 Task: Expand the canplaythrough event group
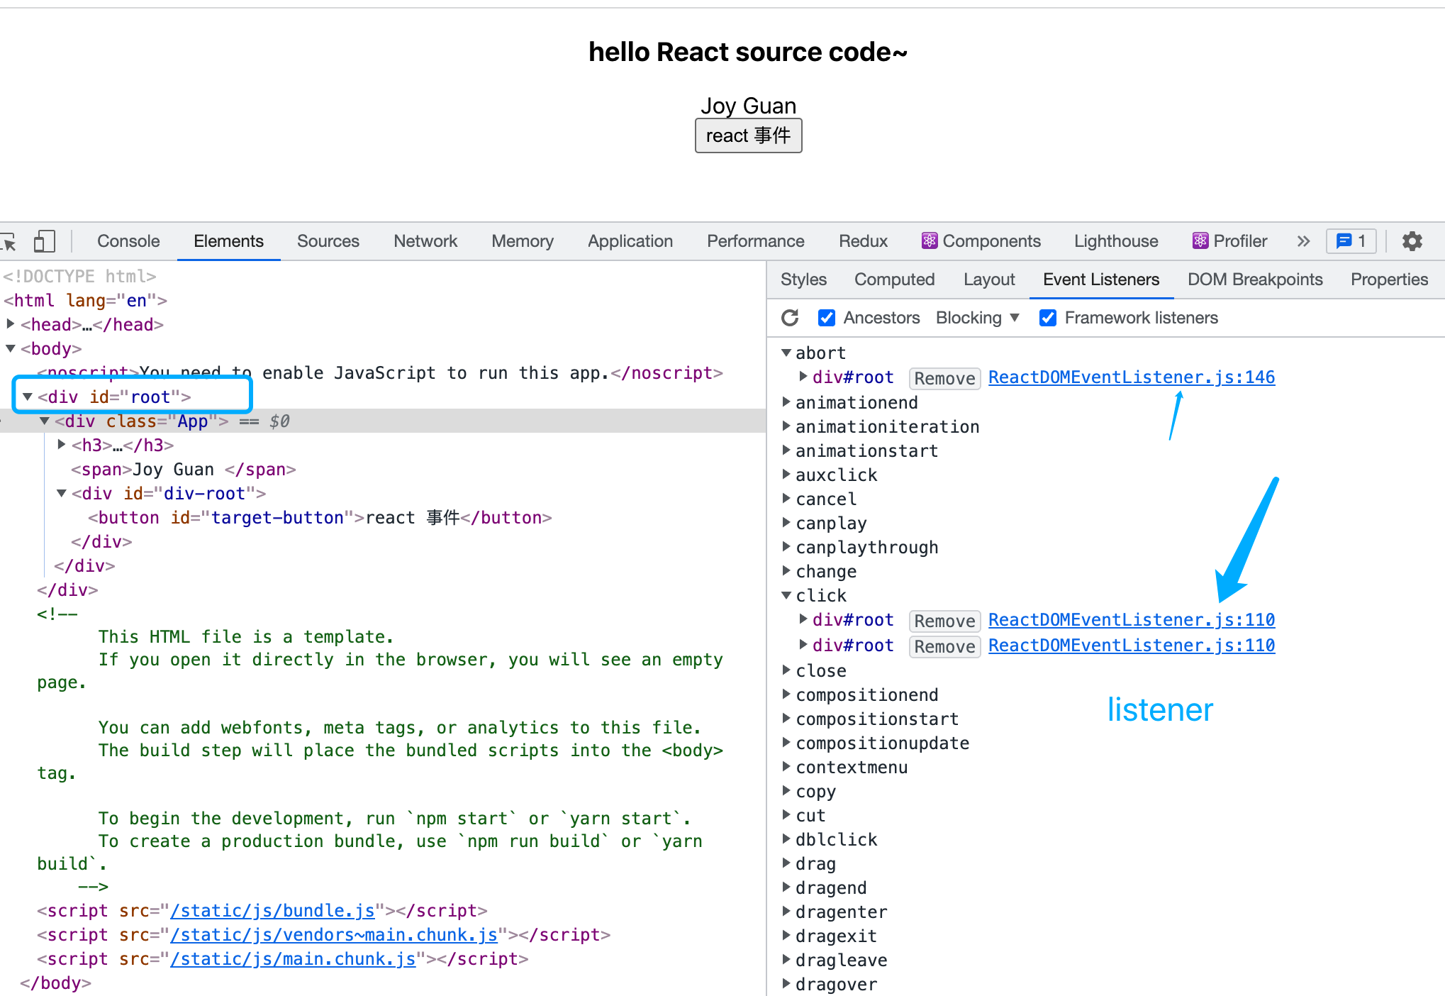click(786, 547)
